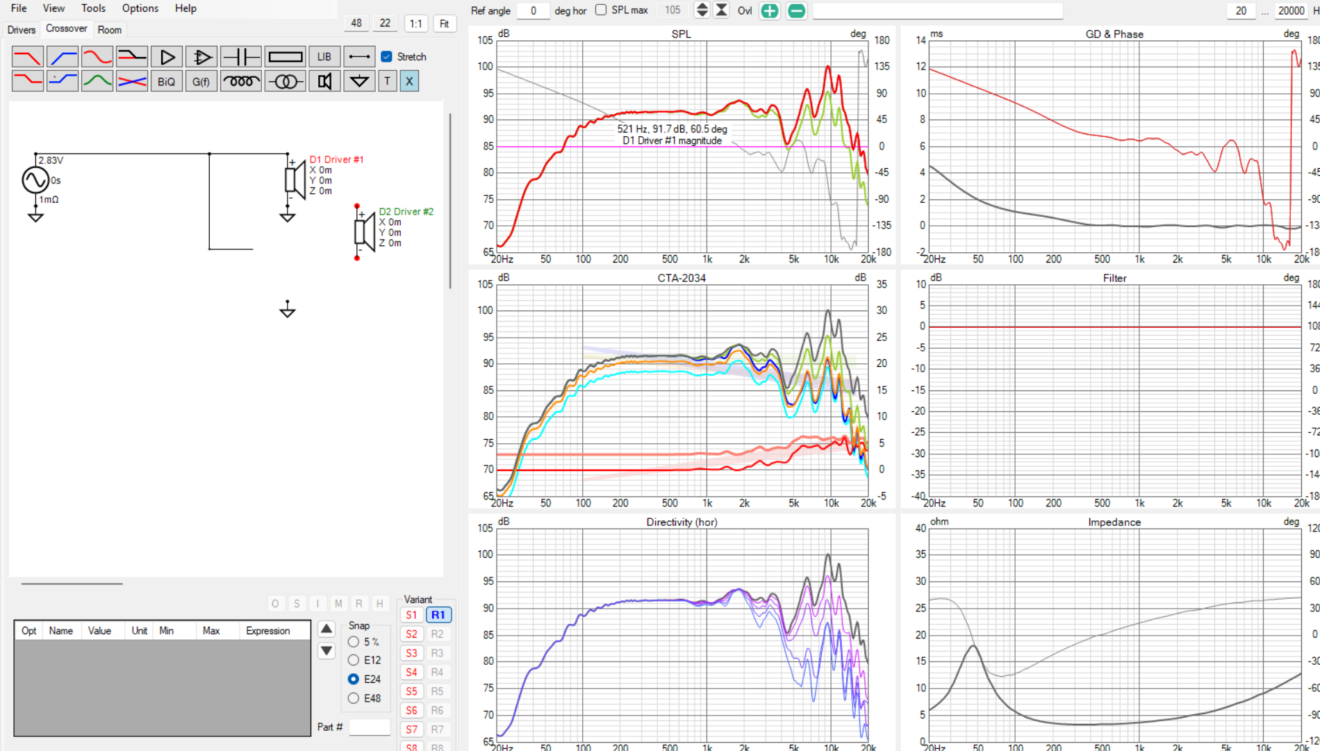The width and height of the screenshot is (1320, 751).
Task: Open the Options menu
Action: point(140,8)
